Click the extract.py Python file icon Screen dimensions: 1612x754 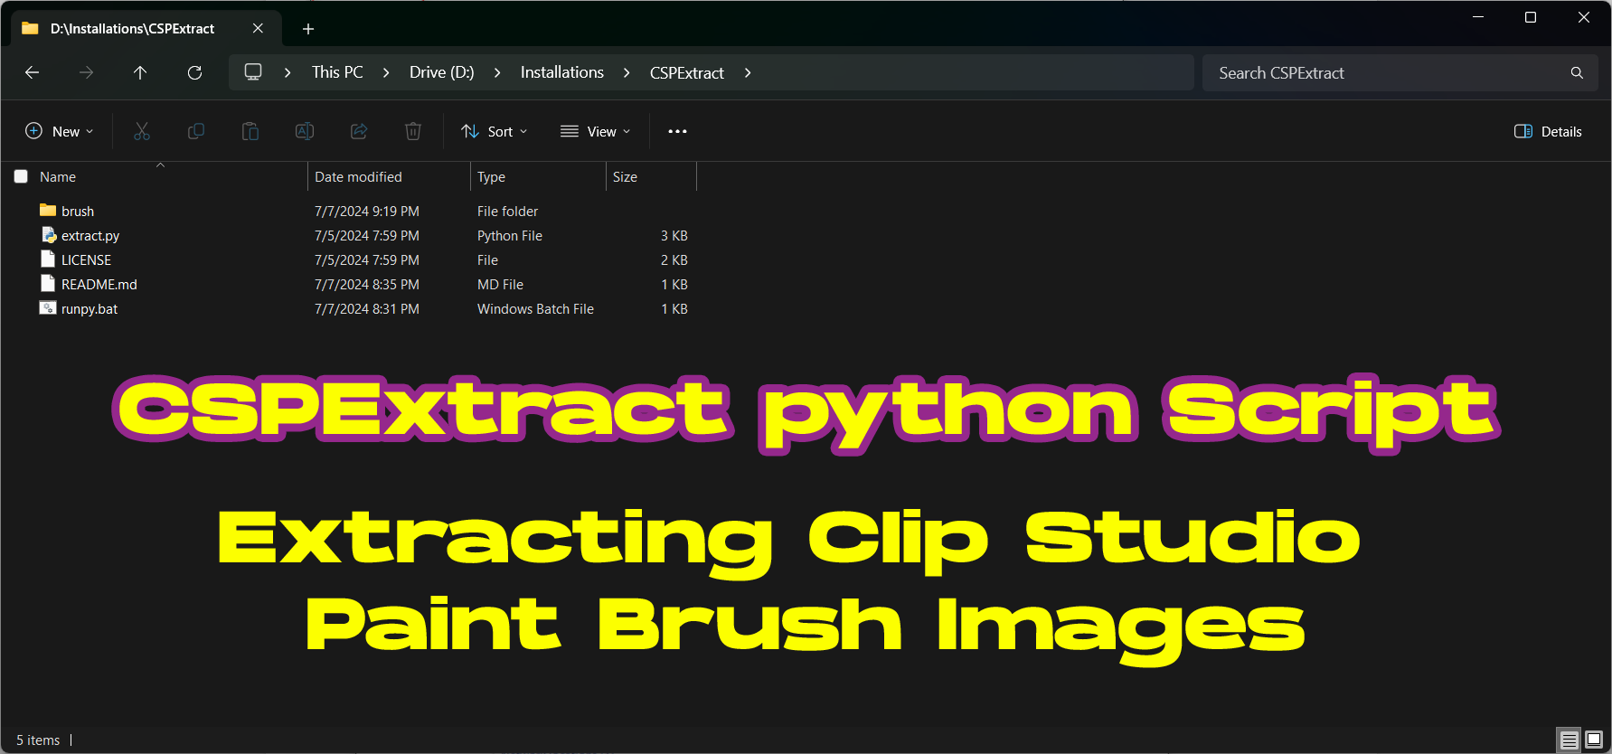[49, 235]
